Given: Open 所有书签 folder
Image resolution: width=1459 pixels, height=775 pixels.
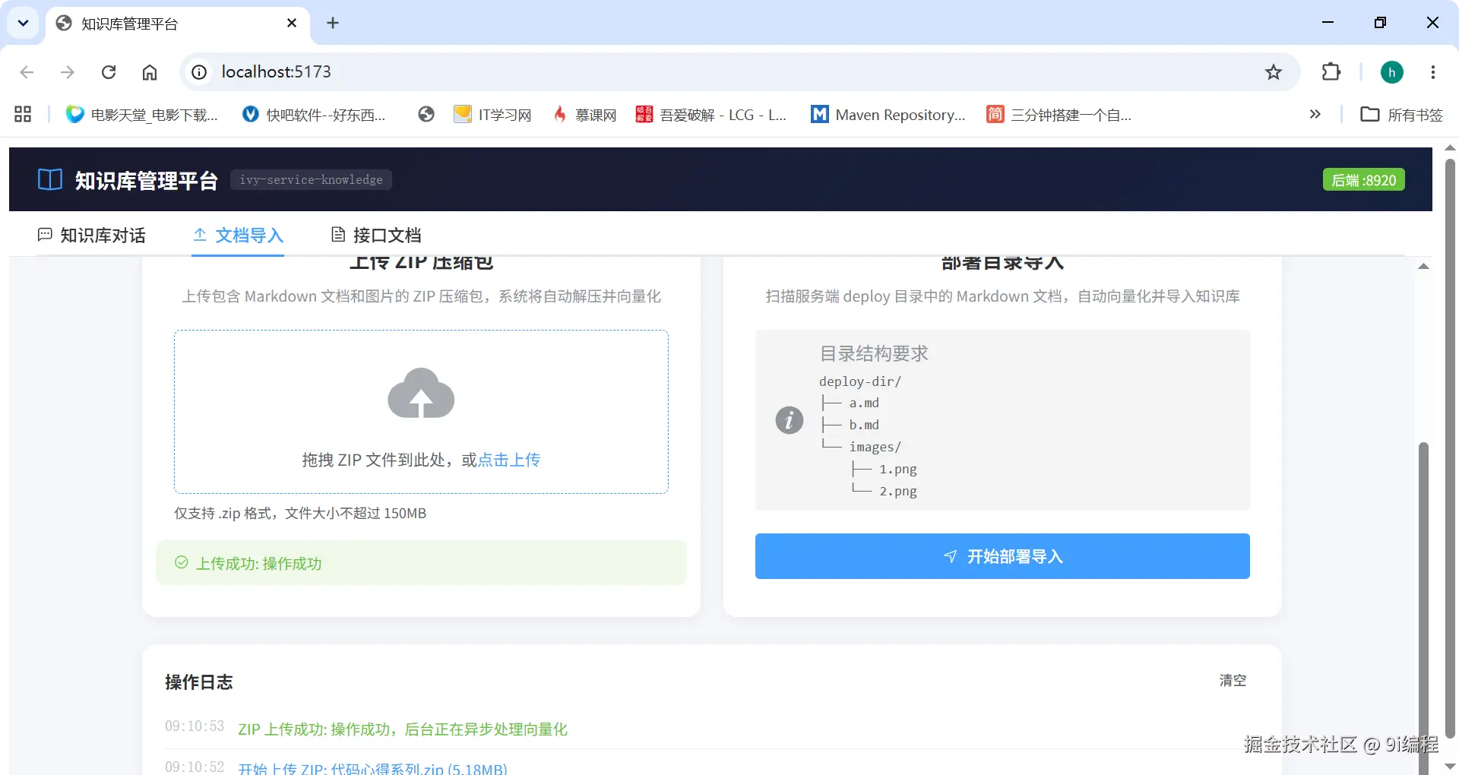Looking at the screenshot, I should click(1402, 115).
